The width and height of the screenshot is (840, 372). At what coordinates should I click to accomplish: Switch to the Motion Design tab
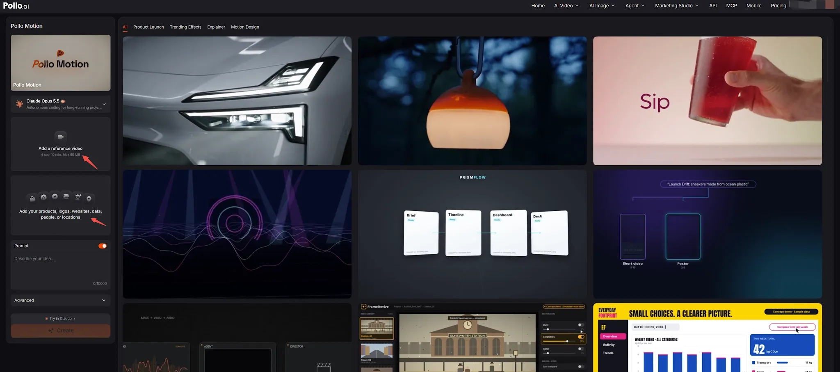[x=245, y=27]
